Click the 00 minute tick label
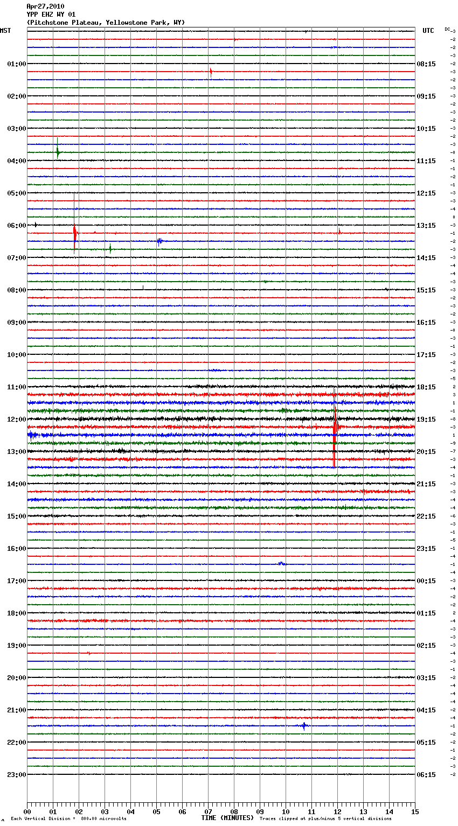The width and height of the screenshot is (458, 826). pyautogui.click(x=27, y=811)
